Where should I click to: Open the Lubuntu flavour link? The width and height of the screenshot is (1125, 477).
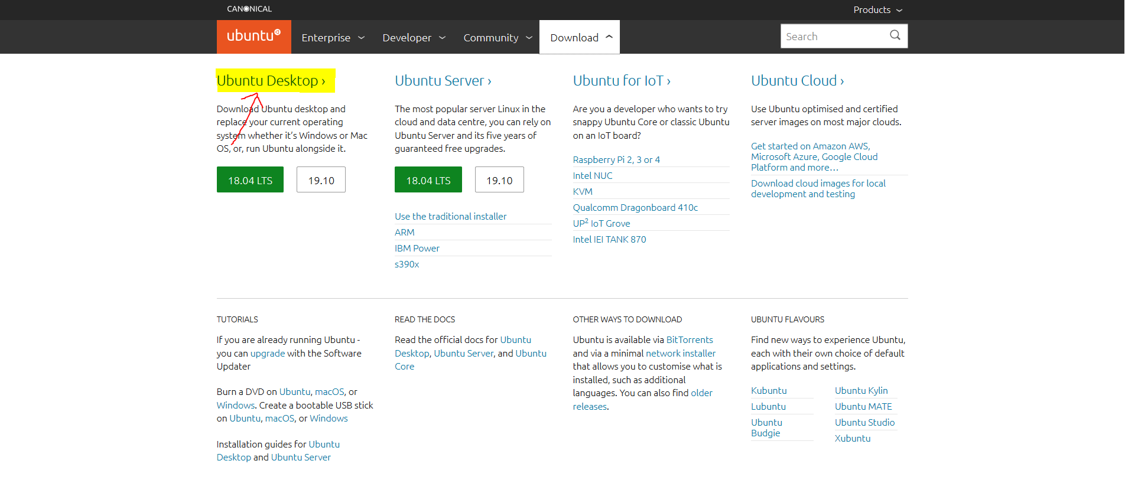coord(768,407)
